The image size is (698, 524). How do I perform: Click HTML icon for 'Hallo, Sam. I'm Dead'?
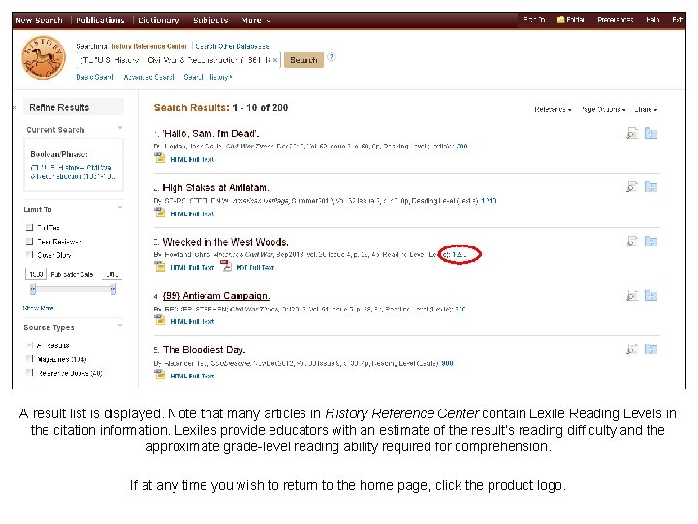tap(160, 158)
